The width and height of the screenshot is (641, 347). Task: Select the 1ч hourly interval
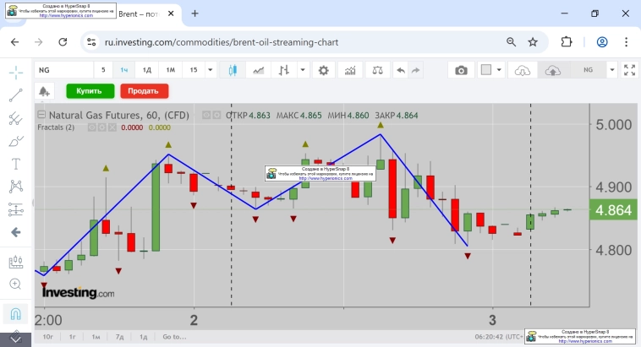124,71
